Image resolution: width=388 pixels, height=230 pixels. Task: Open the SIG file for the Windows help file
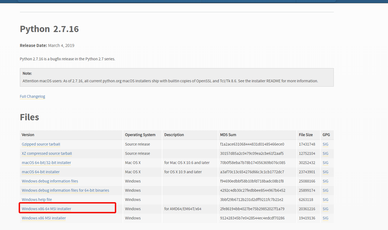(325, 200)
